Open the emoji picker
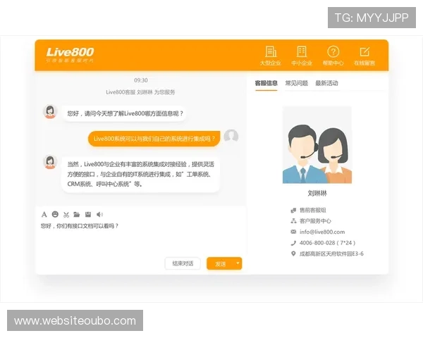 (55, 214)
